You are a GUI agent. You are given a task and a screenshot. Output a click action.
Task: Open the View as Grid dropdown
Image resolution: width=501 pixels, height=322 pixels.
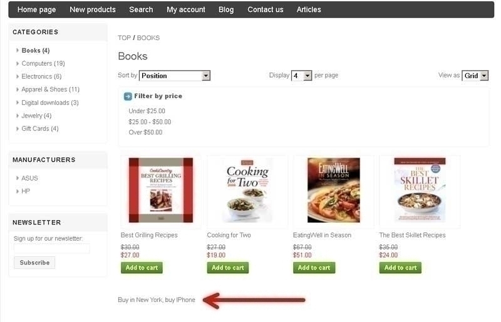coord(475,76)
